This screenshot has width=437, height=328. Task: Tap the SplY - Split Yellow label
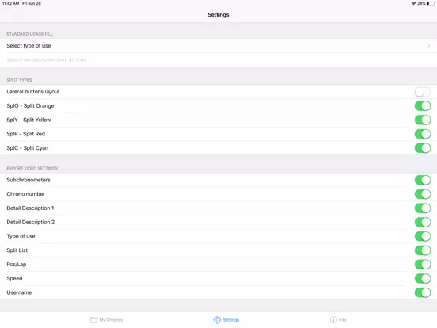tap(28, 120)
